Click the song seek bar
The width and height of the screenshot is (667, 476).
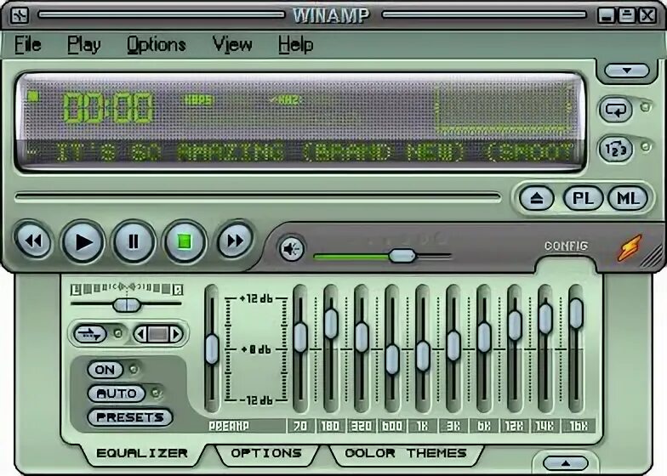pyautogui.click(x=259, y=197)
